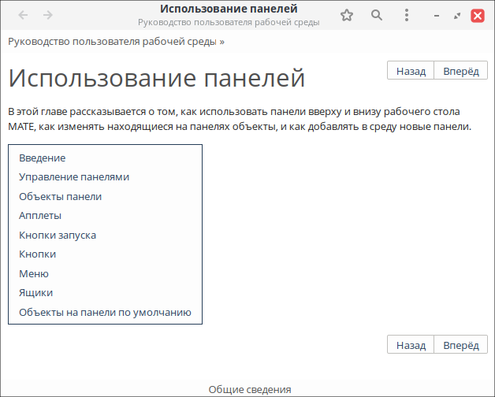
Task: Open the 'Кнопки запуска' link
Action: pyautogui.click(x=58, y=235)
